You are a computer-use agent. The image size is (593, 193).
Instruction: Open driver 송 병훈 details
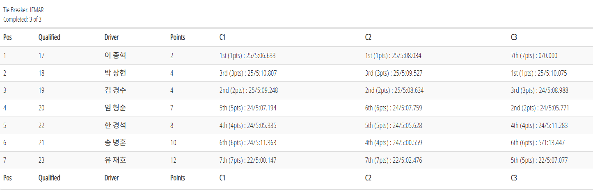[x=115, y=143]
